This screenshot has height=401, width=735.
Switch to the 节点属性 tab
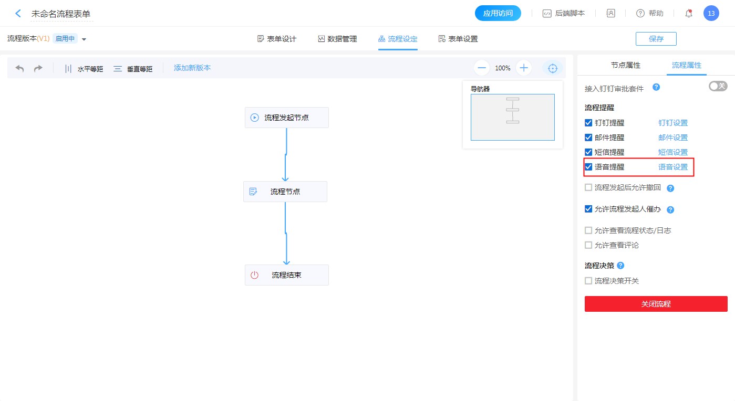(x=625, y=66)
